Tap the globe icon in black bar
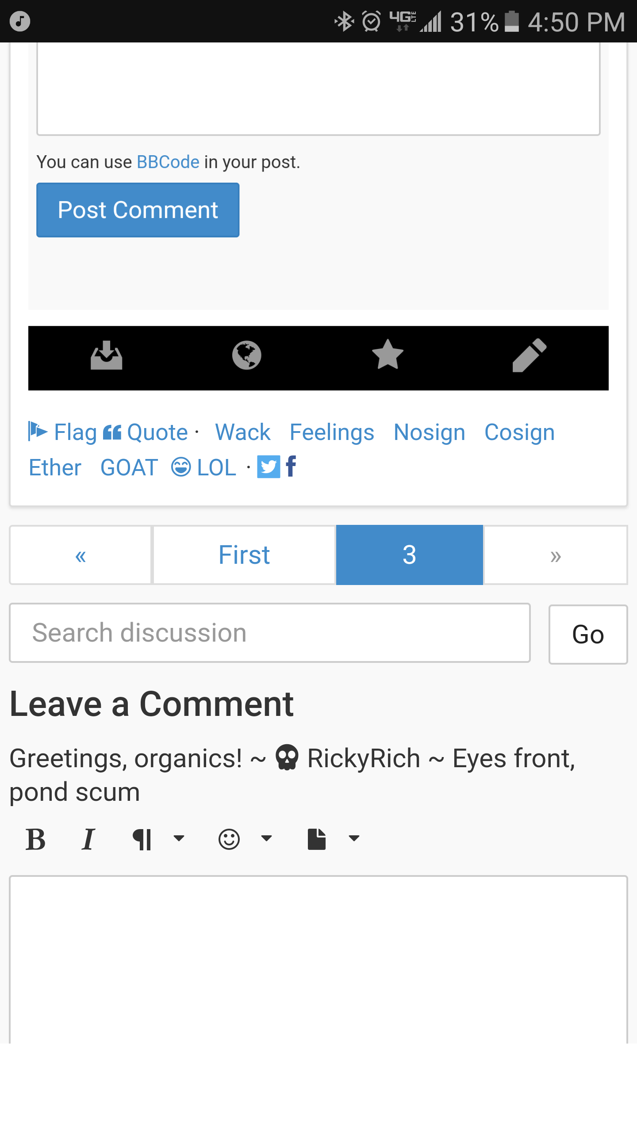The height and width of the screenshot is (1132, 637). point(246,356)
